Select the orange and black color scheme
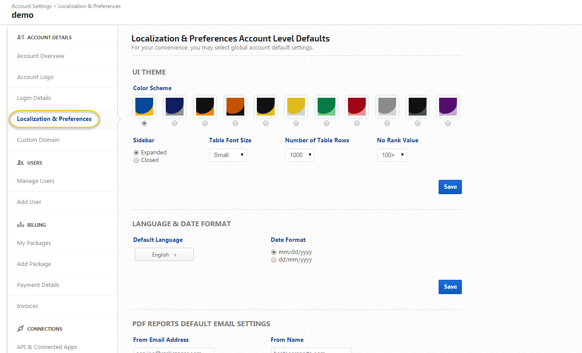The image size is (582, 353). [235, 107]
